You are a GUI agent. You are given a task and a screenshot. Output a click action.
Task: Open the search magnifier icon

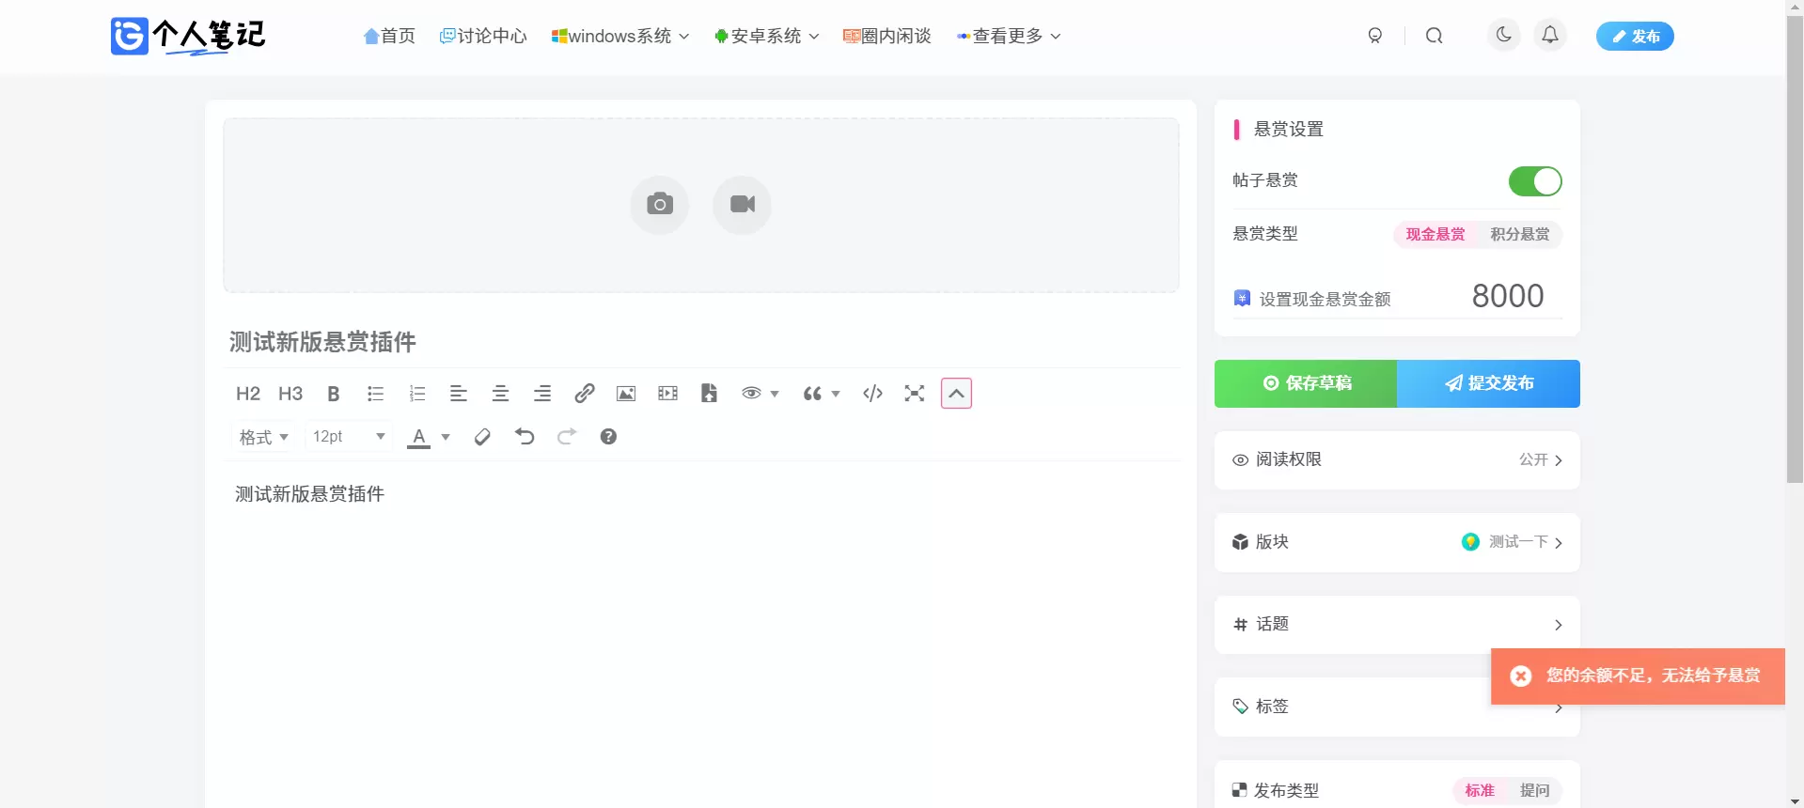1434,36
